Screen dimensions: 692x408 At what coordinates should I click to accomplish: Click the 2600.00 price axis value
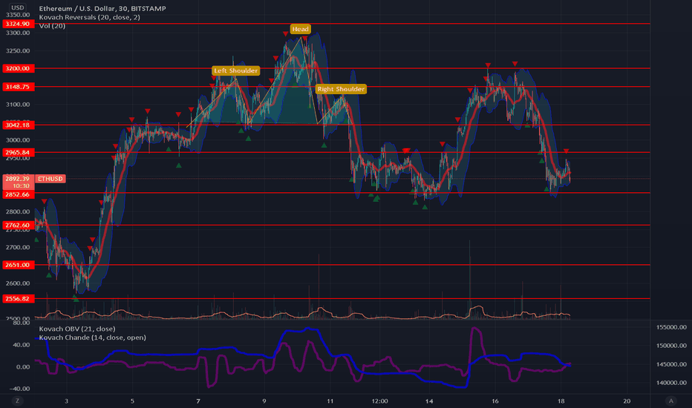(18, 283)
